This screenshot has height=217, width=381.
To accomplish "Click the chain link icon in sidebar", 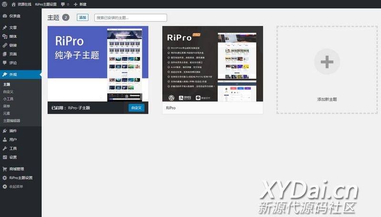I will coord(5,45).
